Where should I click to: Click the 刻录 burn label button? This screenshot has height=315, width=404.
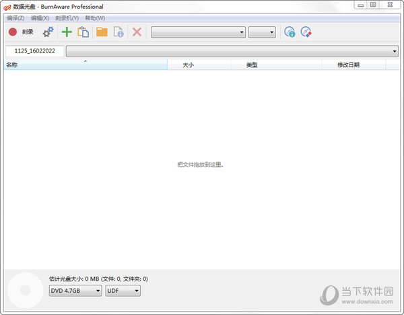tap(28, 32)
